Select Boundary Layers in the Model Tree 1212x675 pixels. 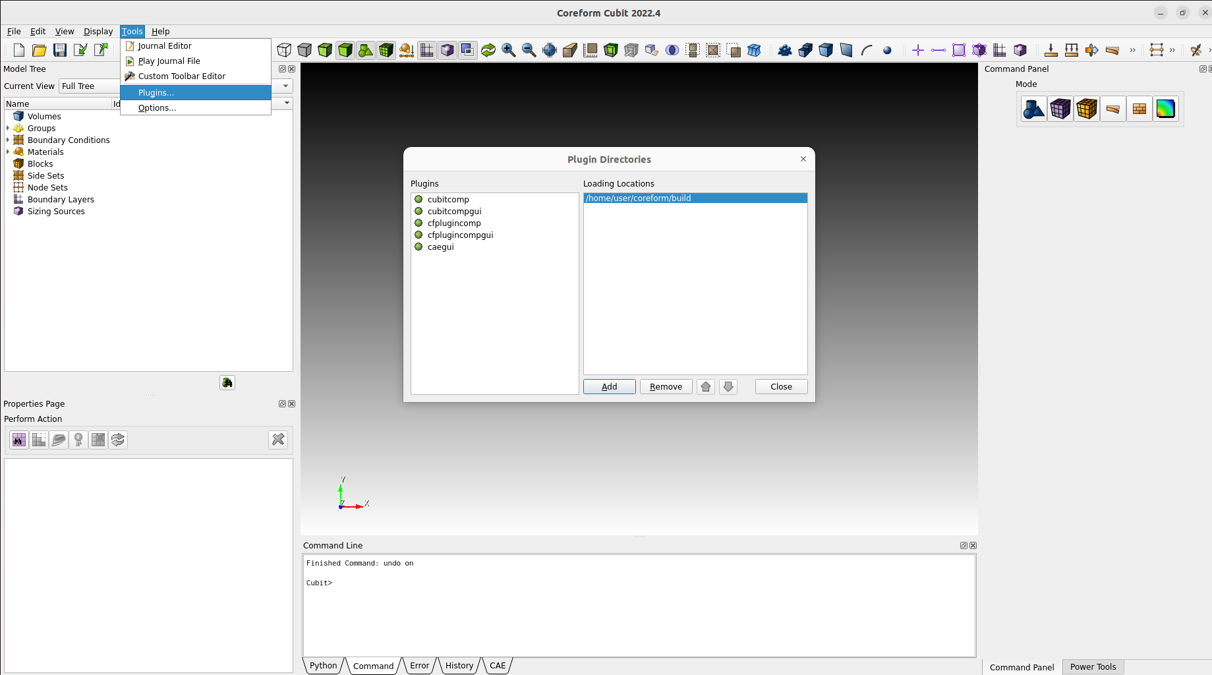[61, 199]
